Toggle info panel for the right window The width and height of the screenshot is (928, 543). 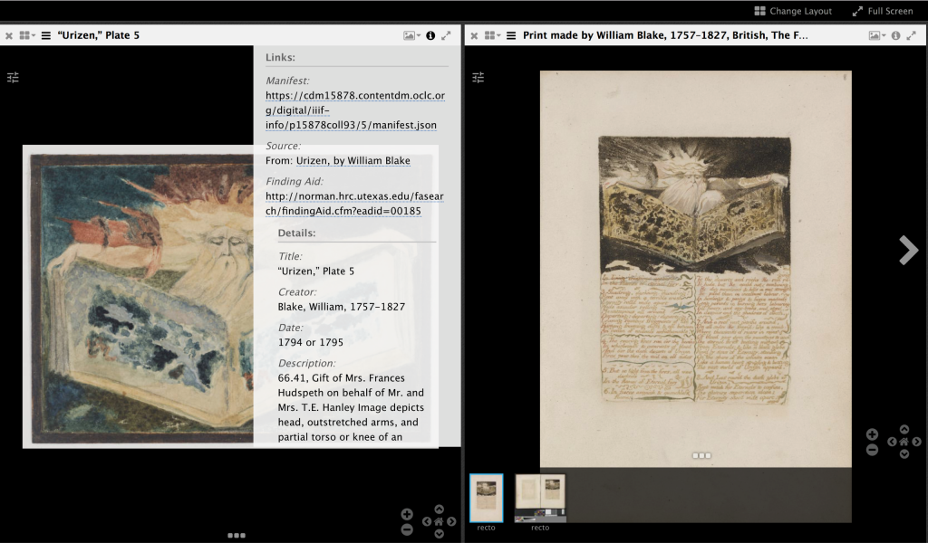pos(895,35)
